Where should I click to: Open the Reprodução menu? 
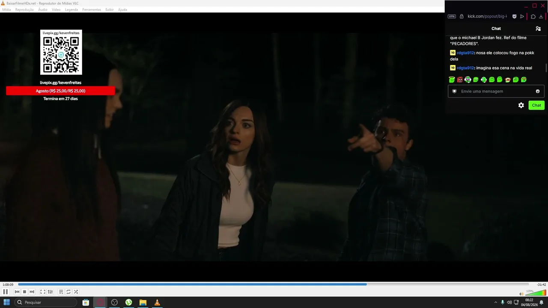(24, 9)
